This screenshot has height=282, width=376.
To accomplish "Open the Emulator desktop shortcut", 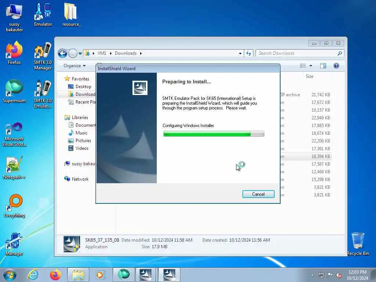I will (x=43, y=15).
